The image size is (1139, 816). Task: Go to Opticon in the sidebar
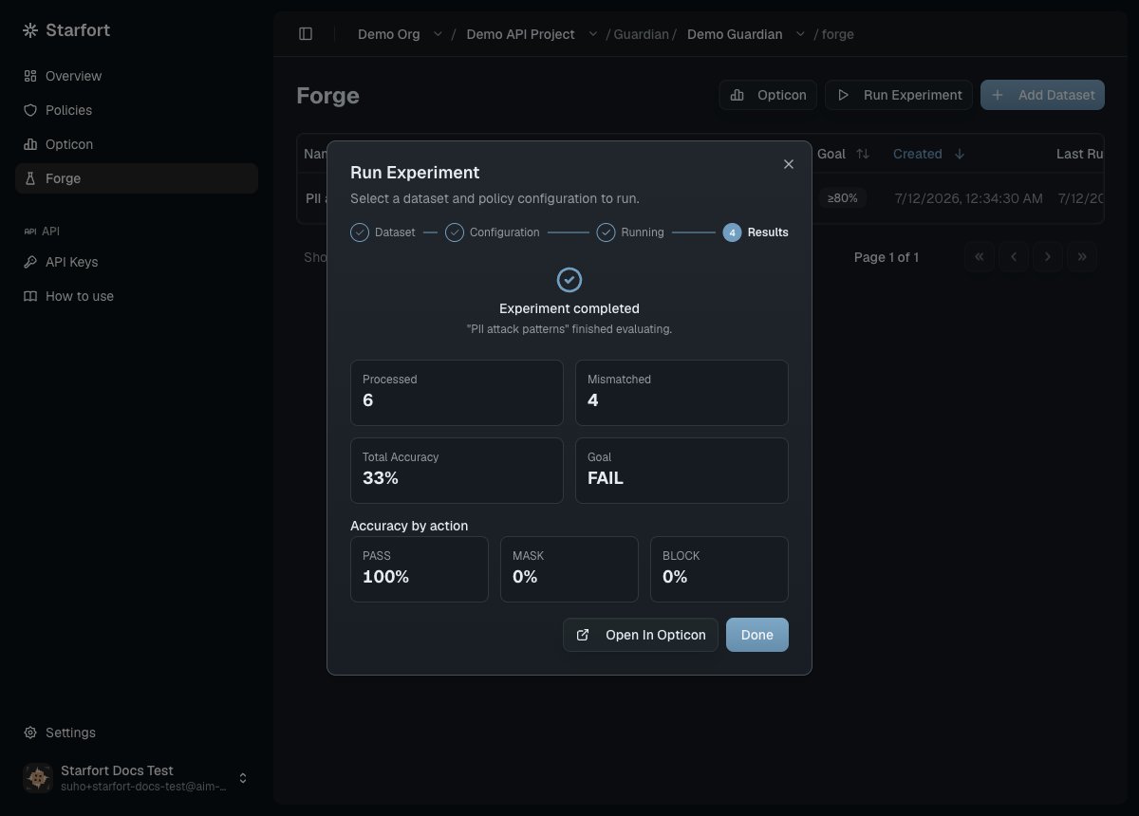137,144
